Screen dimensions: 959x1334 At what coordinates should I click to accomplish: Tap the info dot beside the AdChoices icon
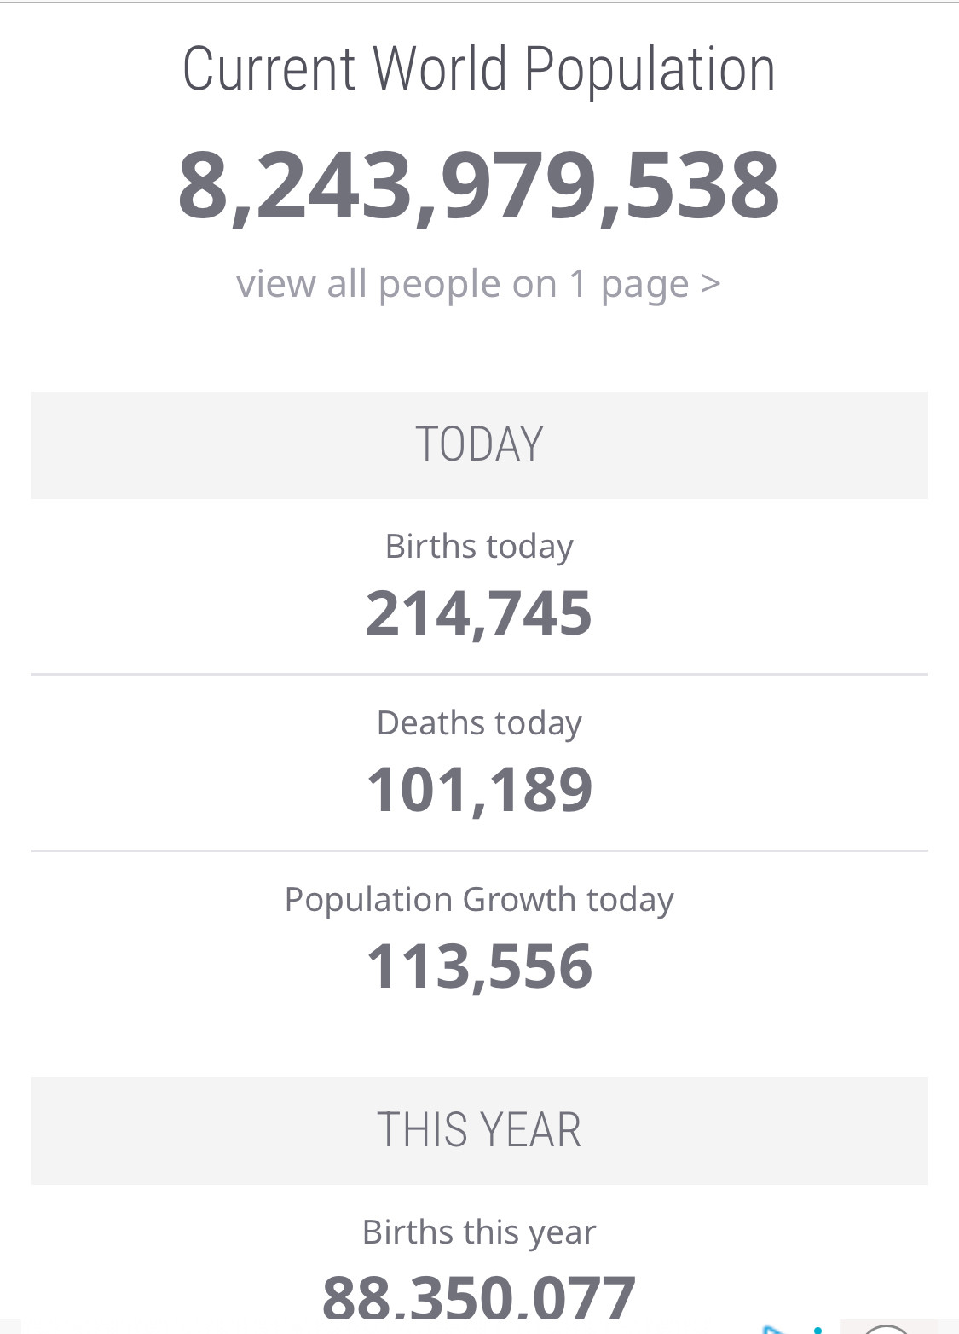pyautogui.click(x=817, y=1330)
